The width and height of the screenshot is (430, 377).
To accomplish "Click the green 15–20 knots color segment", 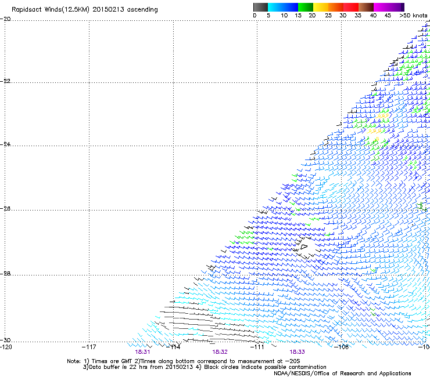I will point(306,7).
